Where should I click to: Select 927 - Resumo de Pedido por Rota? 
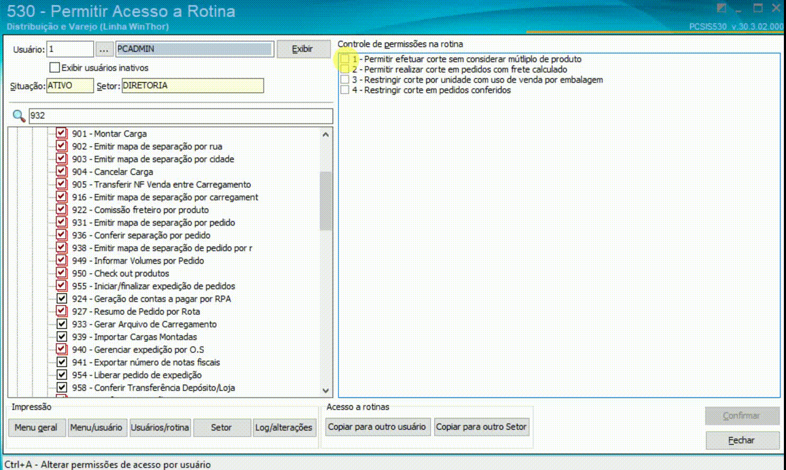coord(136,312)
